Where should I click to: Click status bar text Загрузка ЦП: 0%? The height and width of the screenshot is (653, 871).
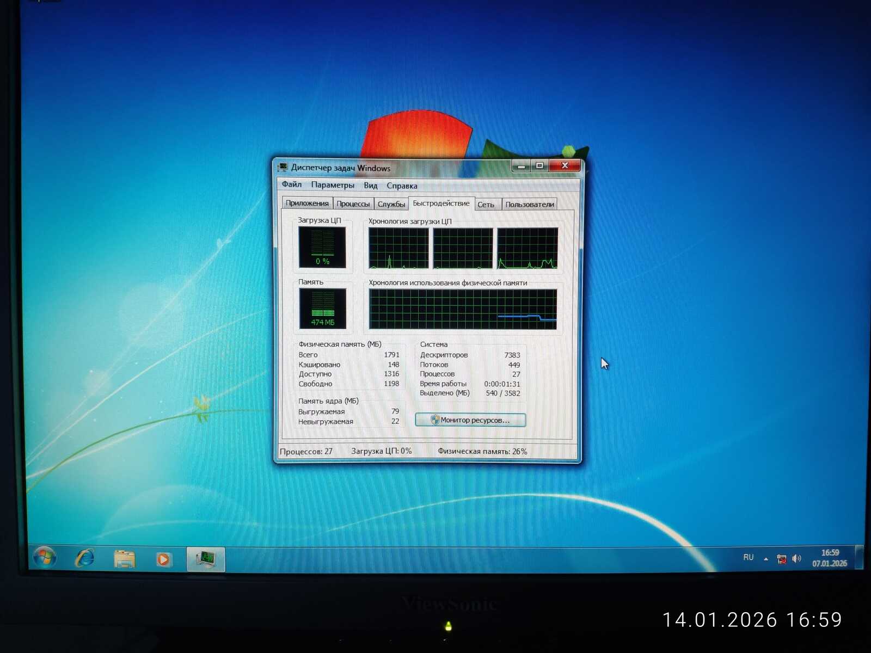(382, 451)
